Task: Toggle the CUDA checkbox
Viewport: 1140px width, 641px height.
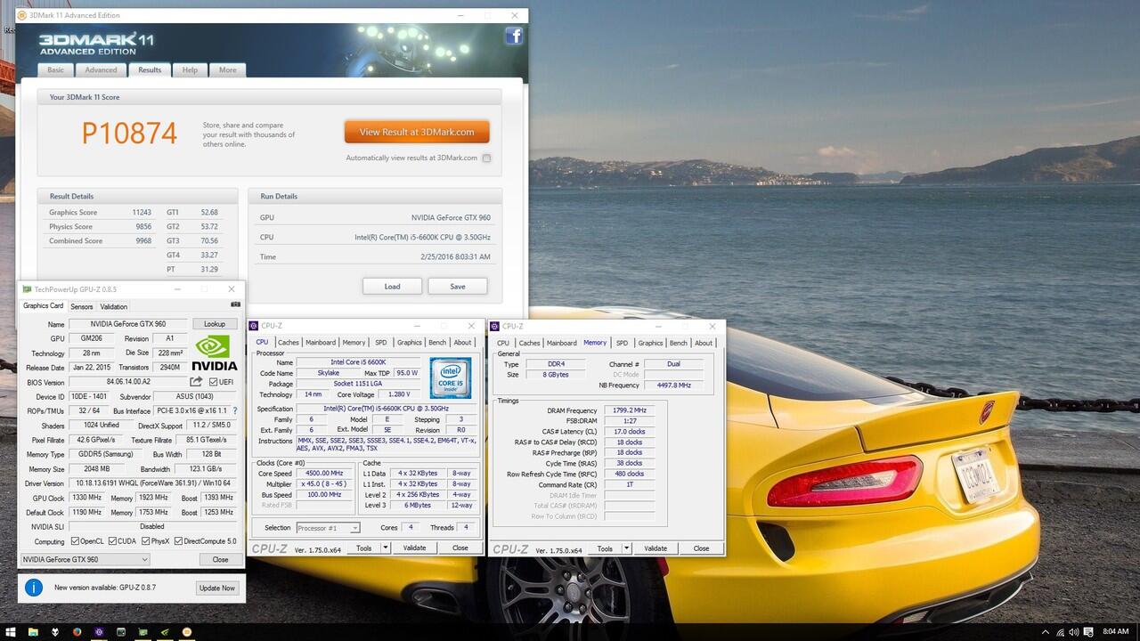Action: tap(111, 540)
